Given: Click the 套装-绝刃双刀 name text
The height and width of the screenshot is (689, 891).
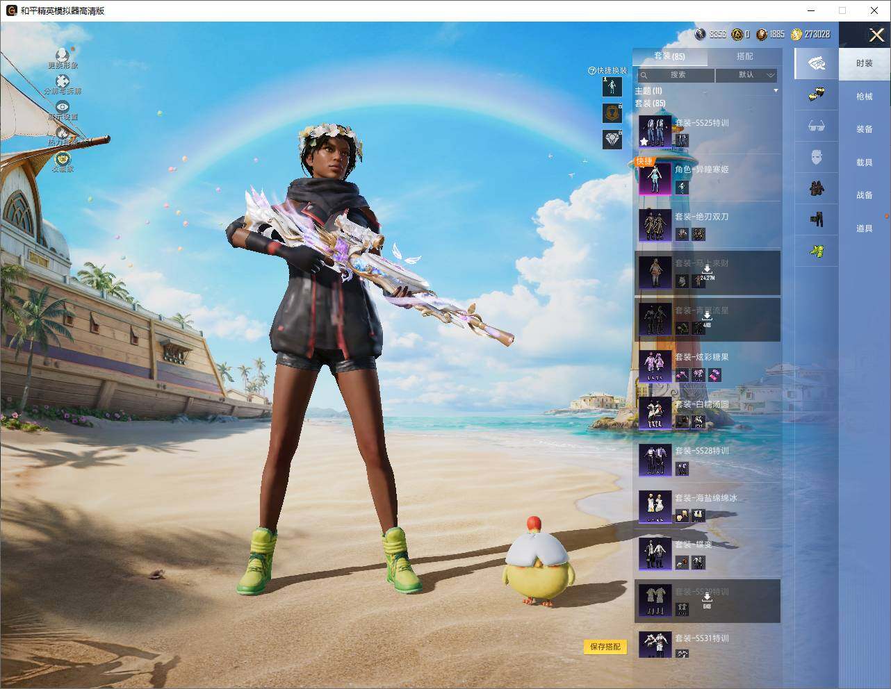Looking at the screenshot, I should tap(702, 217).
